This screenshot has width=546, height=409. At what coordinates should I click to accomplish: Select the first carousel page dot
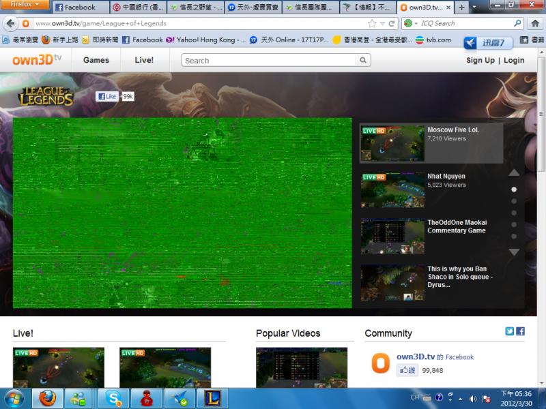pos(514,190)
